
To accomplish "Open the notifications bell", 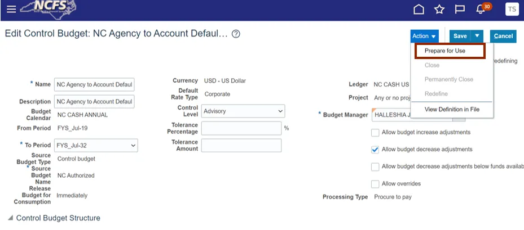I will tap(481, 10).
